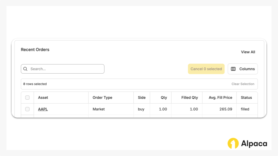Click the magnifying glass search icon

(25, 69)
